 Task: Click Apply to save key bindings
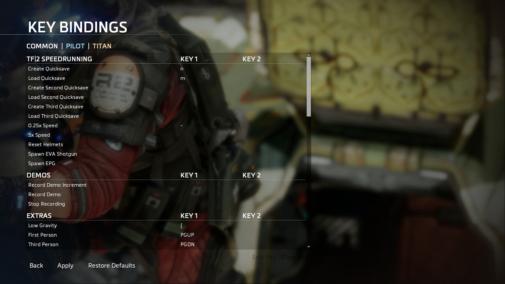[x=65, y=265]
